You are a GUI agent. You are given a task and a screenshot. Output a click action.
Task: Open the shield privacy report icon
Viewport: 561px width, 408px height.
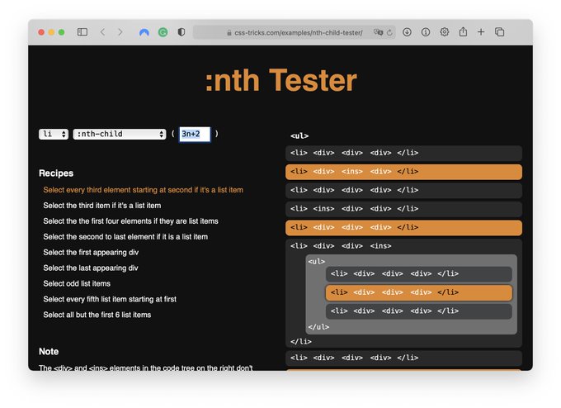181,32
